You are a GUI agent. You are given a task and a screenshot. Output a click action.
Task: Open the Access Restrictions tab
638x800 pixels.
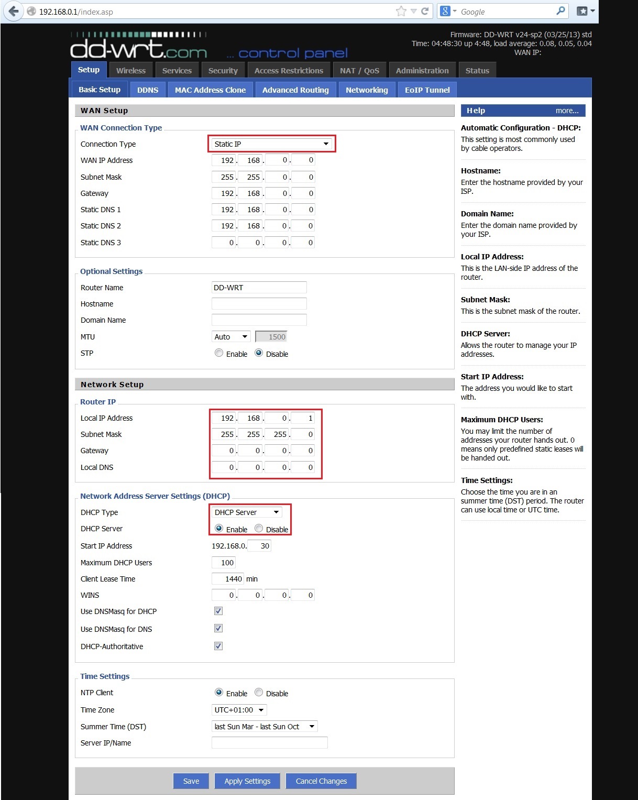(289, 71)
